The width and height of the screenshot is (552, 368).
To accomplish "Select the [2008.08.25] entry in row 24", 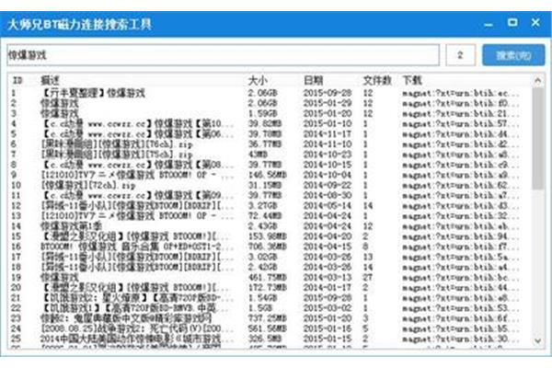I will point(137,328).
